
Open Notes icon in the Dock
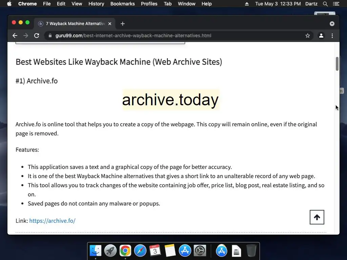point(170,251)
